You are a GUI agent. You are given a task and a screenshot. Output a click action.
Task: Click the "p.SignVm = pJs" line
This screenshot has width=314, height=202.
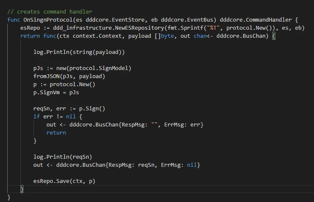pos(56,93)
